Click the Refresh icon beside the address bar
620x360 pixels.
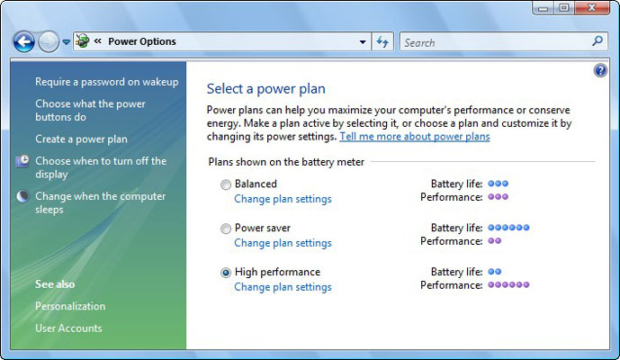point(383,41)
